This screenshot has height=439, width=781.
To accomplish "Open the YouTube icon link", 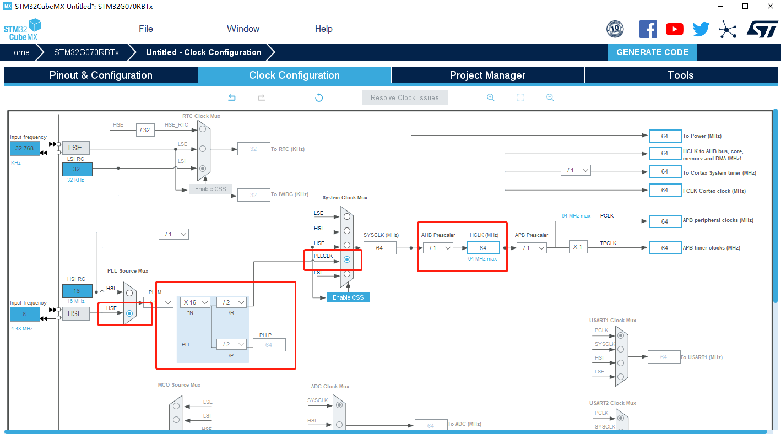I will (x=674, y=29).
